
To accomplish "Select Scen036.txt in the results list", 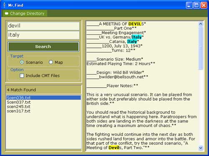I will pos(43,98).
